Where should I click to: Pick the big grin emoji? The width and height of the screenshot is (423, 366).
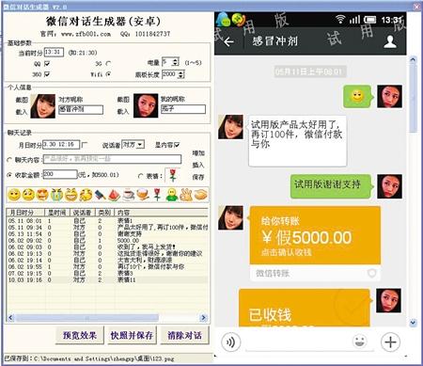[71, 195]
